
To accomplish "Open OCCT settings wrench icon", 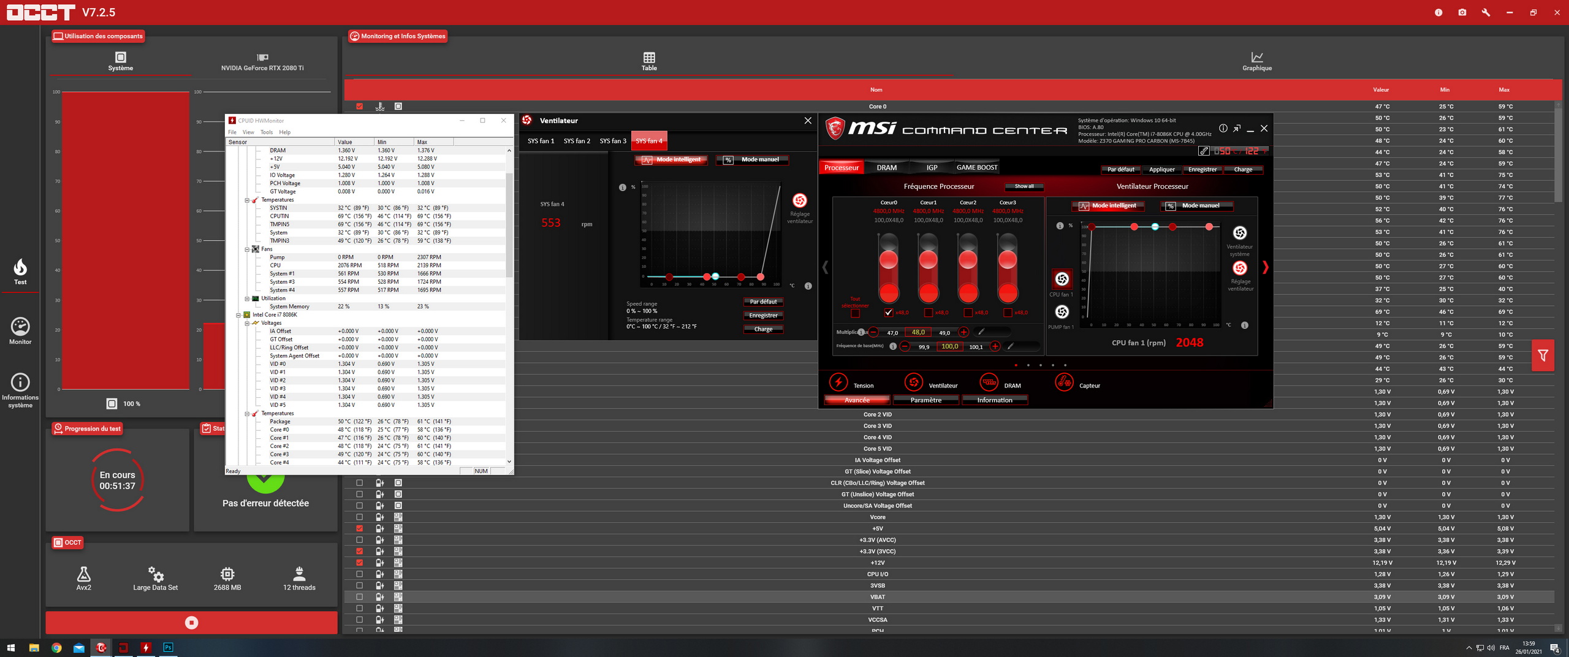I will [x=1486, y=12].
